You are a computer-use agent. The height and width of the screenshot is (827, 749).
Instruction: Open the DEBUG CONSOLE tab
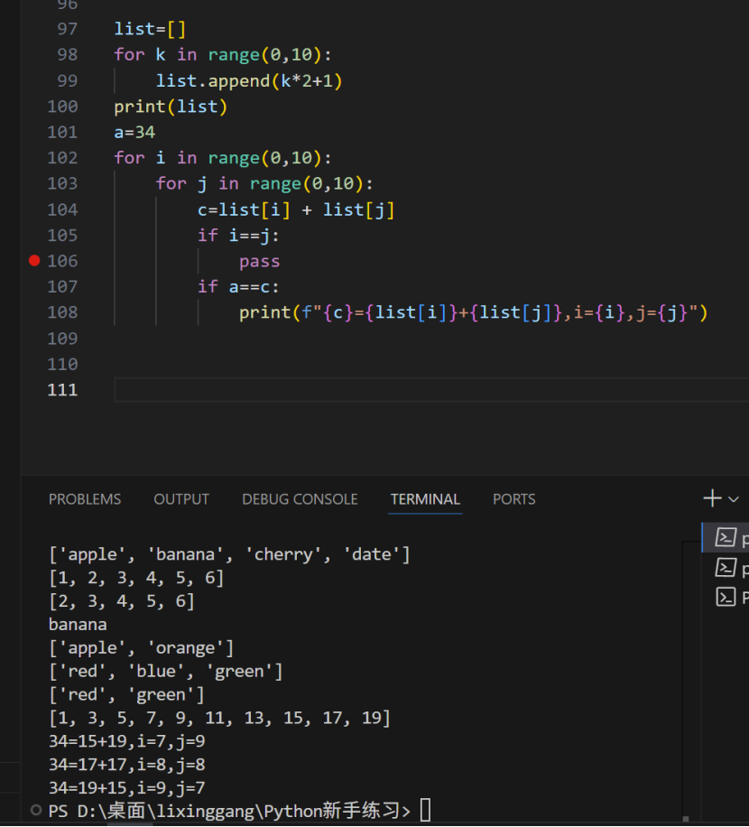coord(300,499)
